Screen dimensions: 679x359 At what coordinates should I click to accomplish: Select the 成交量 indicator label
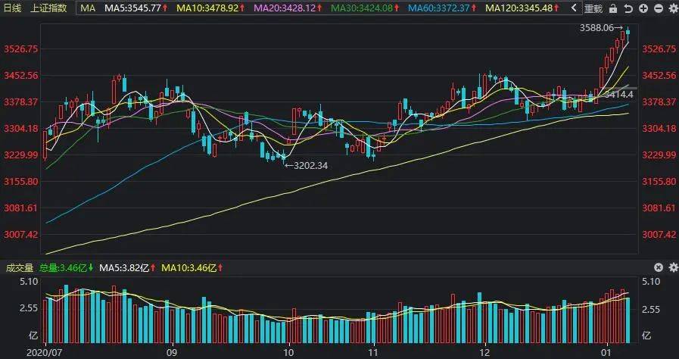pos(19,268)
